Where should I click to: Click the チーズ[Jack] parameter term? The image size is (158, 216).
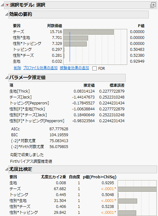pos(21,97)
